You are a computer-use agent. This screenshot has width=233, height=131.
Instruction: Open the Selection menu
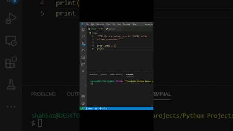100,24
